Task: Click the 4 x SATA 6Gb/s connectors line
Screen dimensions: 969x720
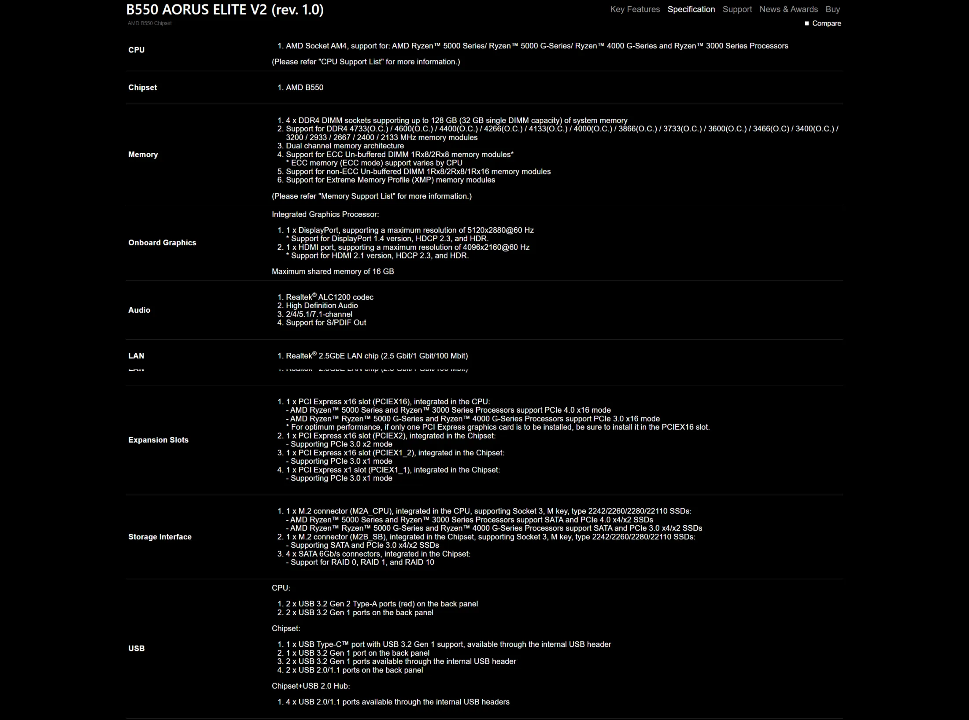Action: click(x=378, y=554)
